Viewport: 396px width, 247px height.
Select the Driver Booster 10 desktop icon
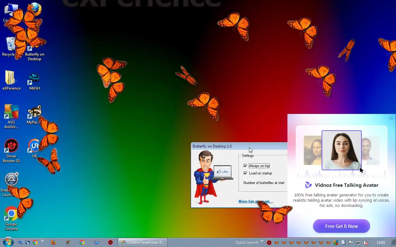(11, 151)
